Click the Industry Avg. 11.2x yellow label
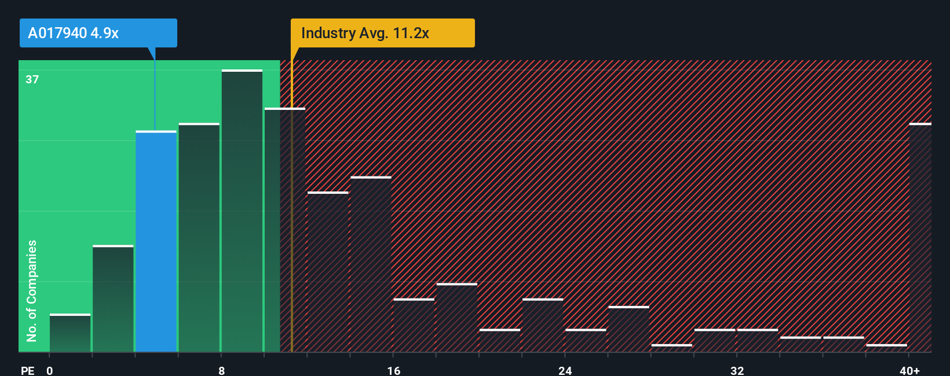The width and height of the screenshot is (950, 376). (x=382, y=33)
